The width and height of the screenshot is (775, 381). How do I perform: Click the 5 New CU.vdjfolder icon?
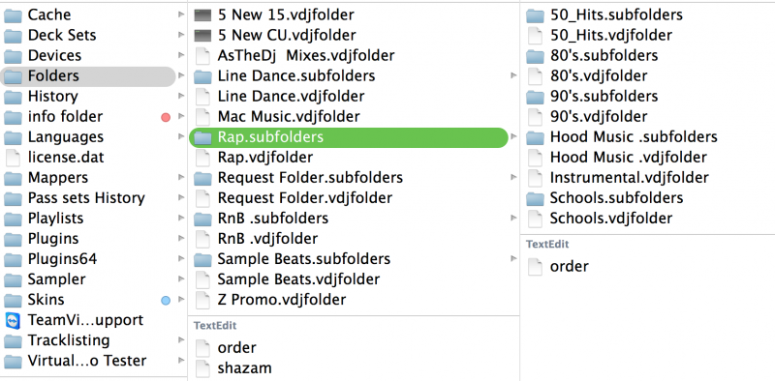click(202, 36)
